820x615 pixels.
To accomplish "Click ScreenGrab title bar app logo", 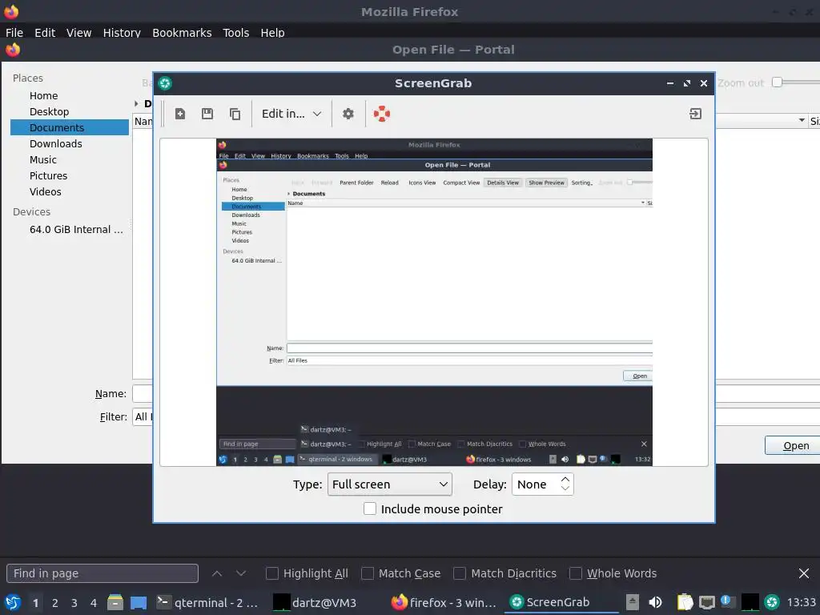I will [x=165, y=83].
